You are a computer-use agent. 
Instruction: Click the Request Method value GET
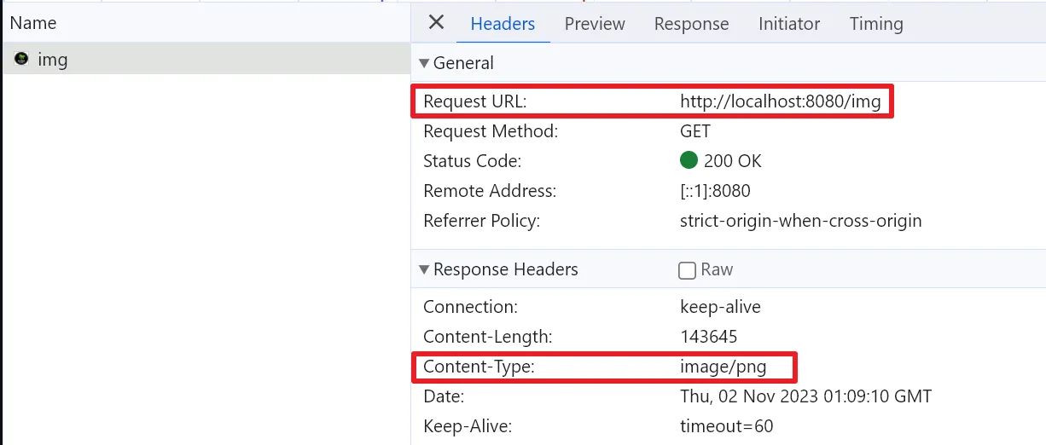pos(695,131)
